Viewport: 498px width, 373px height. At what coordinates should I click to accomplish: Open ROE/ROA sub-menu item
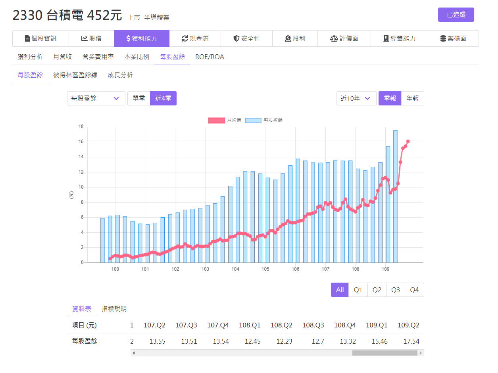210,57
